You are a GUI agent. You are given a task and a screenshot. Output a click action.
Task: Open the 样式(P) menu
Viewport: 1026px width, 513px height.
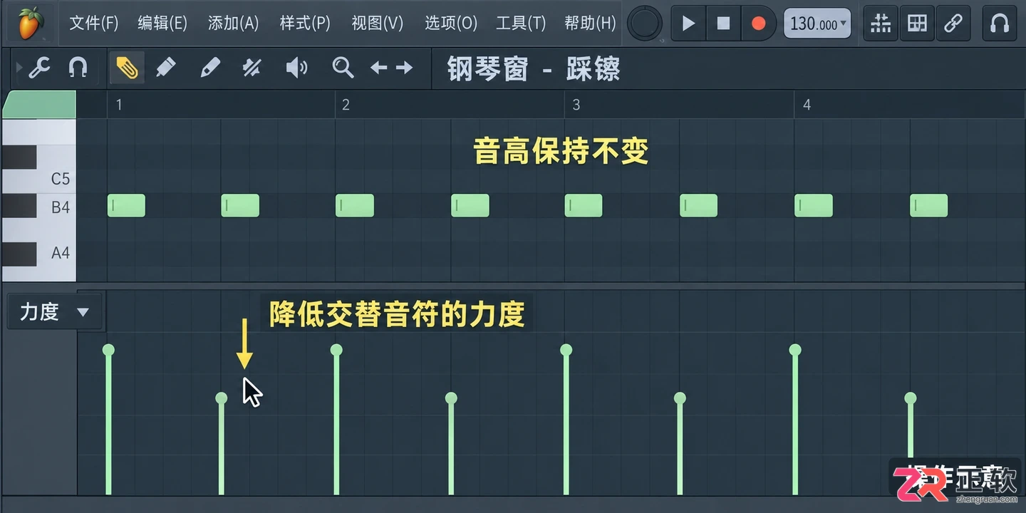click(x=305, y=24)
